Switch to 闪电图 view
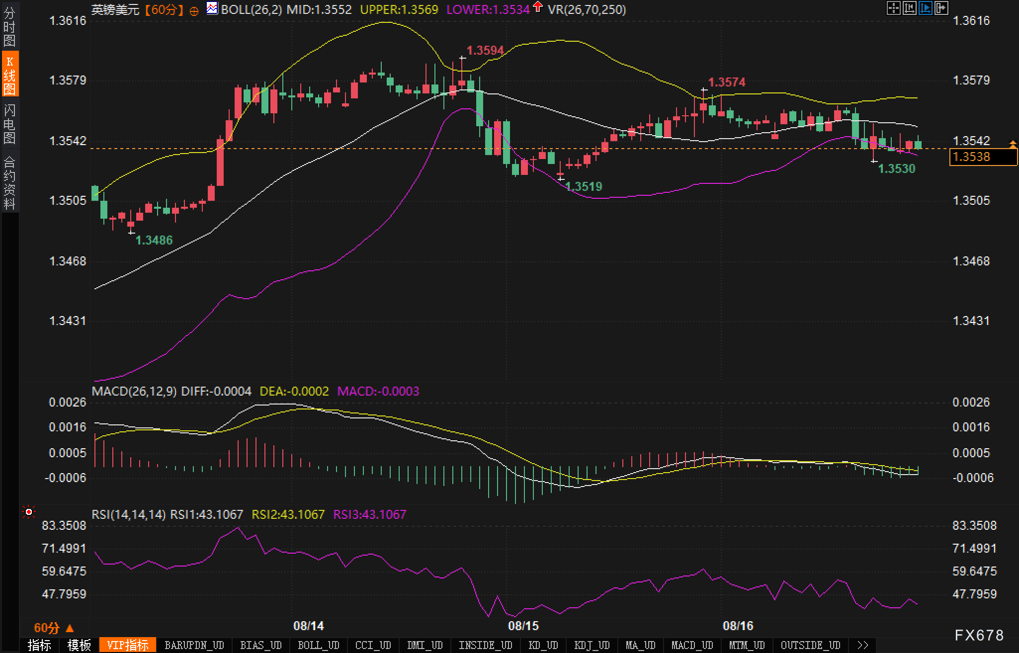This screenshot has width=1019, height=653. (9, 124)
